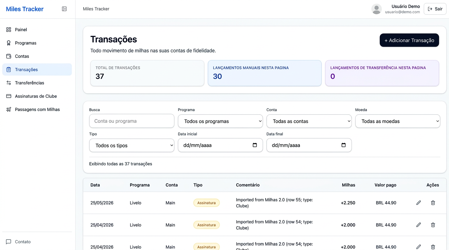
Task: Click the Valor pago column header
Action: pyautogui.click(x=385, y=185)
